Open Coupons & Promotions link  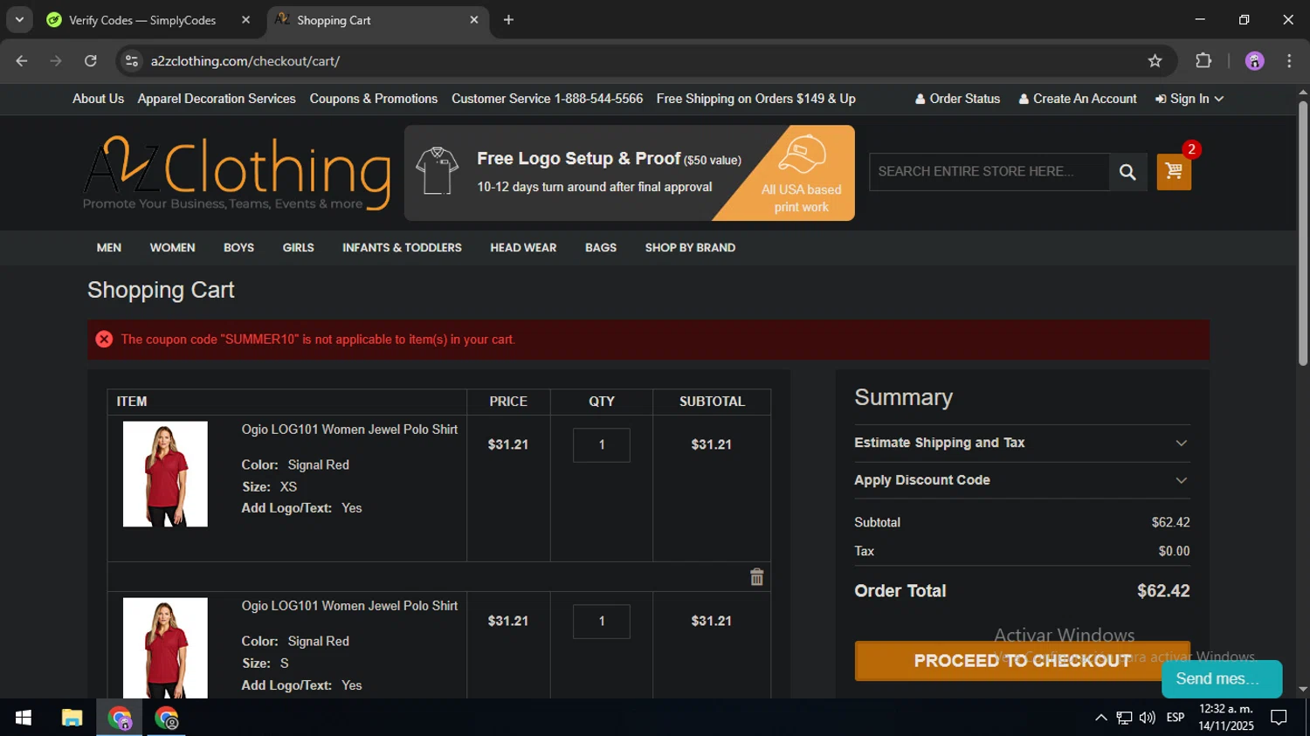tap(374, 99)
